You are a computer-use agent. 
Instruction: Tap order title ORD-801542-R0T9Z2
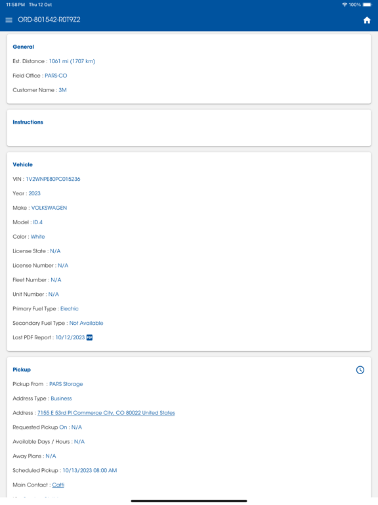point(49,20)
